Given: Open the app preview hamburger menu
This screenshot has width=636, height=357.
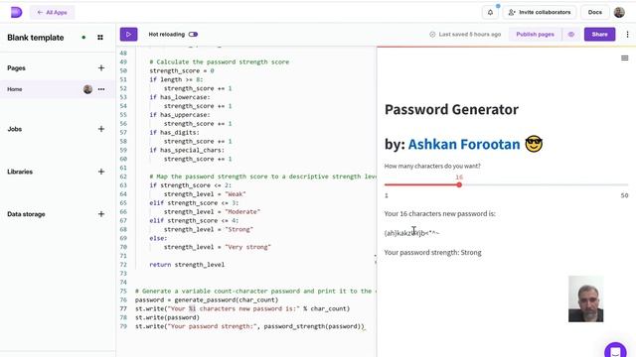Looking at the screenshot, I should click(x=625, y=59).
